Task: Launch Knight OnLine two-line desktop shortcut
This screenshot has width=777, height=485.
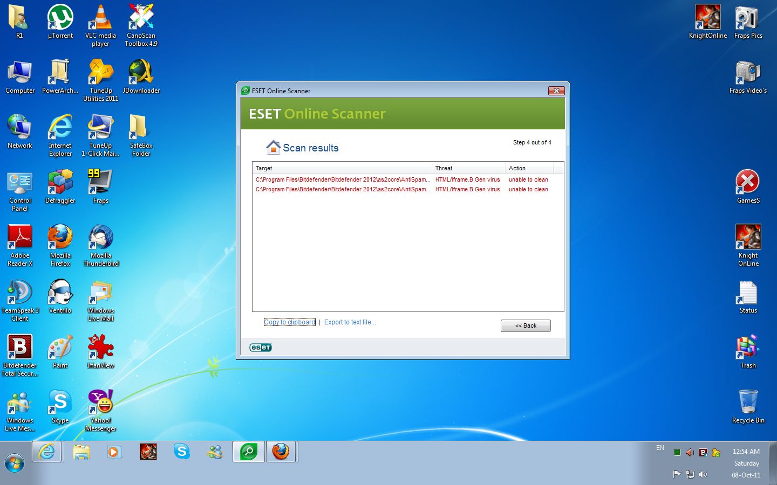Action: 748,246
